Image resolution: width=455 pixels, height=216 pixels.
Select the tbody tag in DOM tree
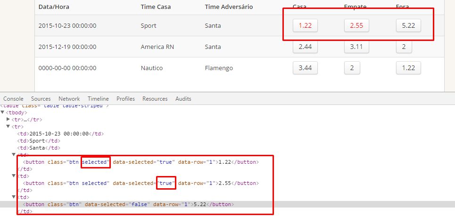click(17, 112)
